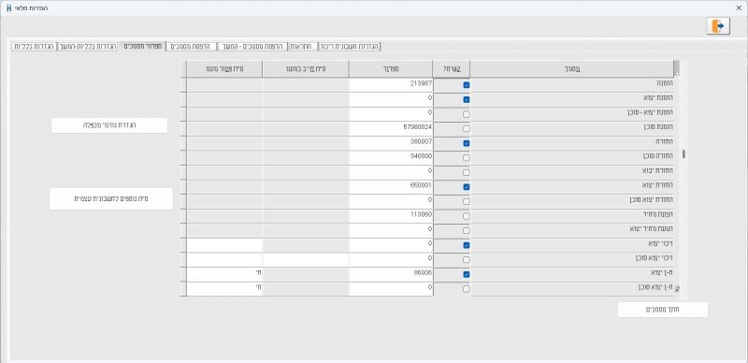
Task: Enable the checkbox for הזמנת יצוא - סוכן
Action: (x=467, y=114)
